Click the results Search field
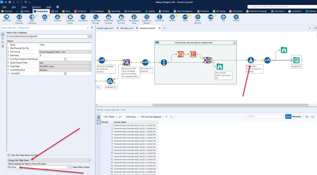Viewport: 317px width, 175px height. pyautogui.click(x=263, y=117)
